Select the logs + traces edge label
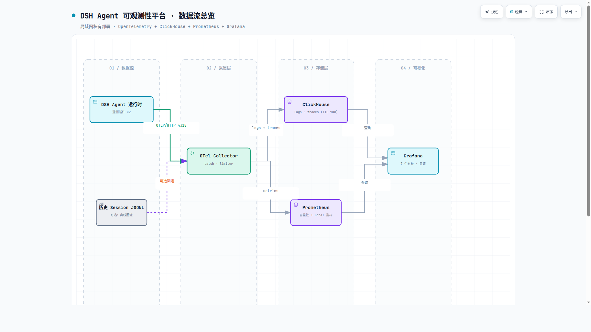591x332 pixels. pos(266,128)
